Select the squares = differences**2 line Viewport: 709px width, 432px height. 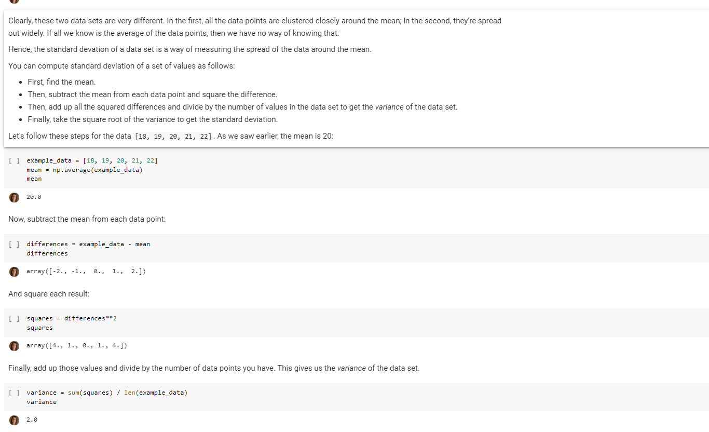(72, 318)
